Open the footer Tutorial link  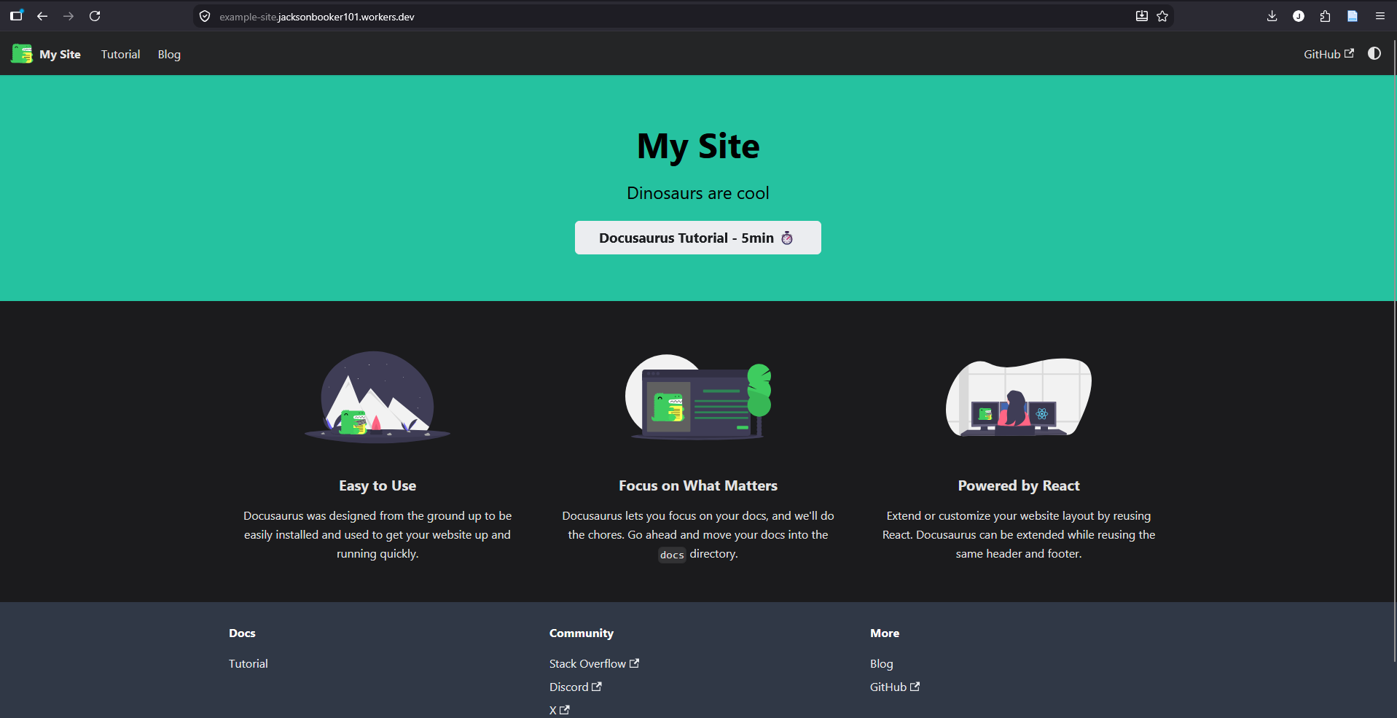249,663
